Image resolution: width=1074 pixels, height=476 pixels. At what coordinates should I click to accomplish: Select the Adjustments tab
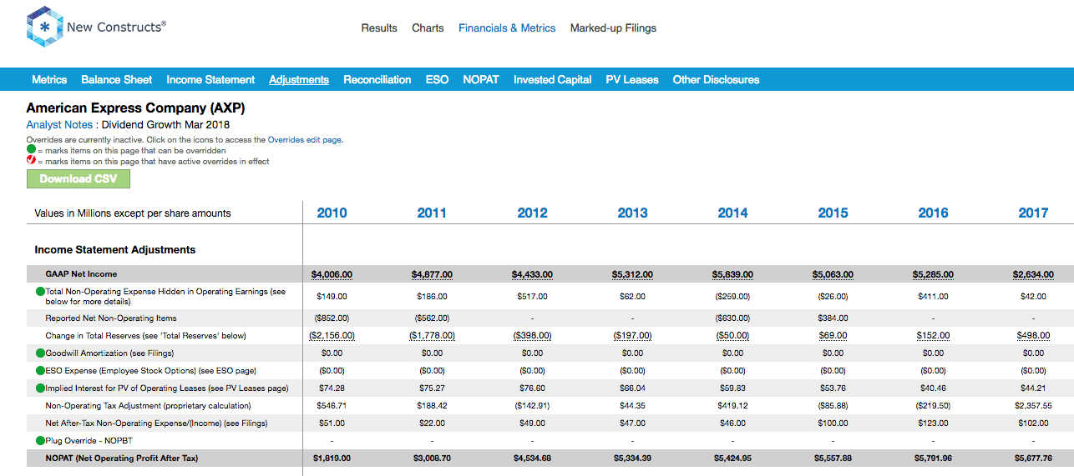click(299, 80)
